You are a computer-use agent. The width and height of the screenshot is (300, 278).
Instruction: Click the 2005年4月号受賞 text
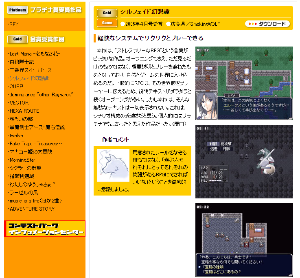[144, 24]
